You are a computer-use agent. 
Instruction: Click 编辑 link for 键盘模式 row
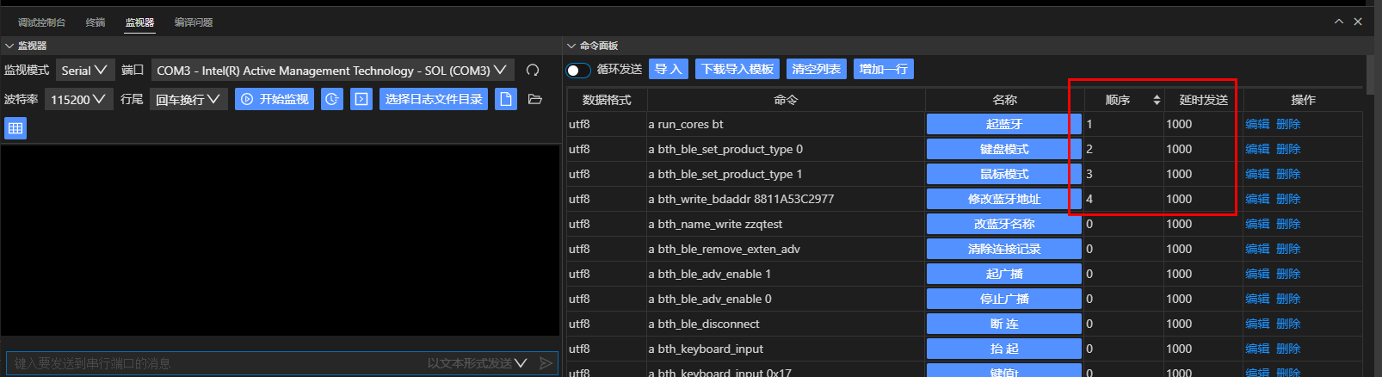point(1256,149)
